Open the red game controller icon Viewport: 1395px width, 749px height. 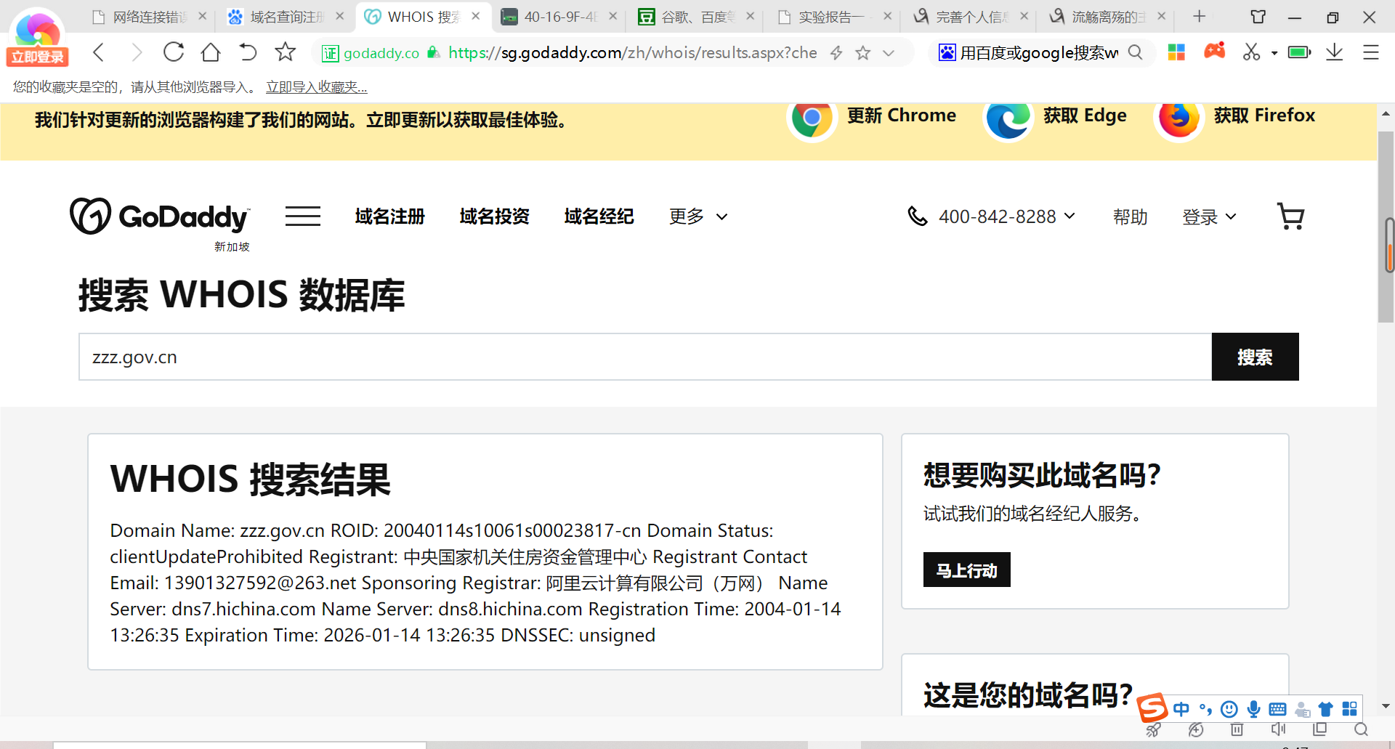[x=1214, y=51]
